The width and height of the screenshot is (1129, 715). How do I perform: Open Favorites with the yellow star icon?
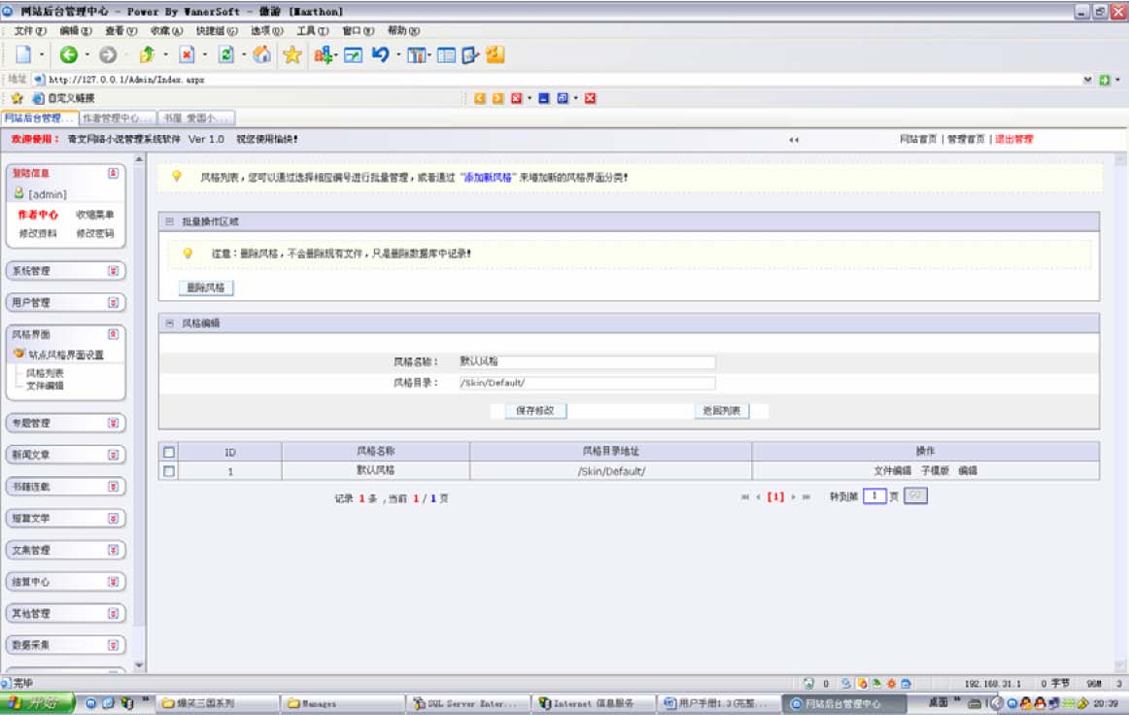(x=292, y=54)
